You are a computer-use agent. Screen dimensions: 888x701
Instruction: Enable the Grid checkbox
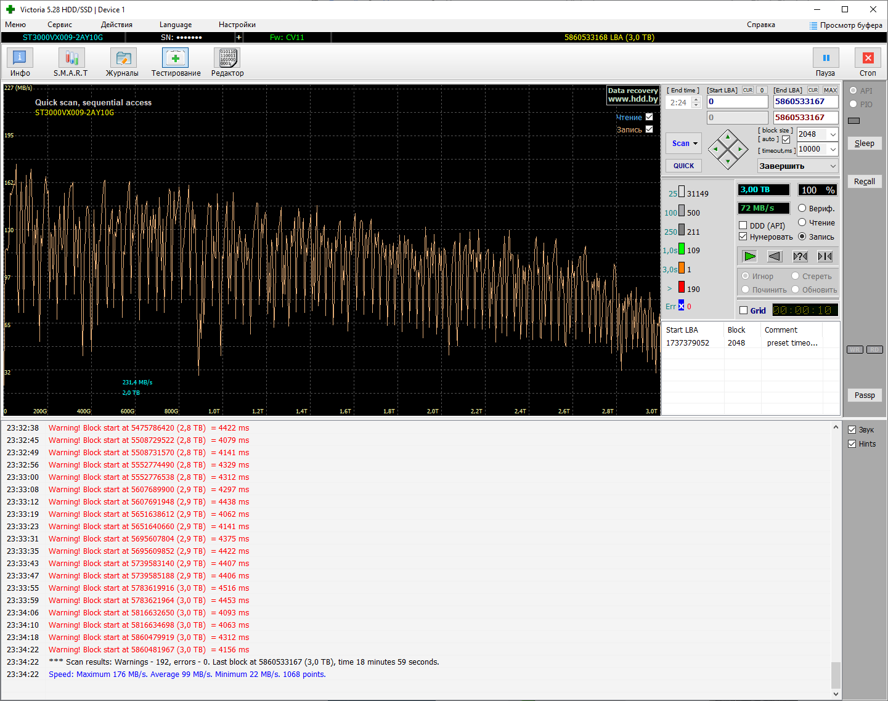click(x=744, y=310)
